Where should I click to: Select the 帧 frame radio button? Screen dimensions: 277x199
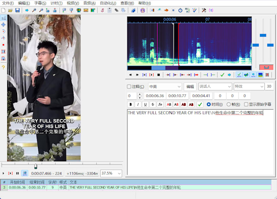pos(229,104)
